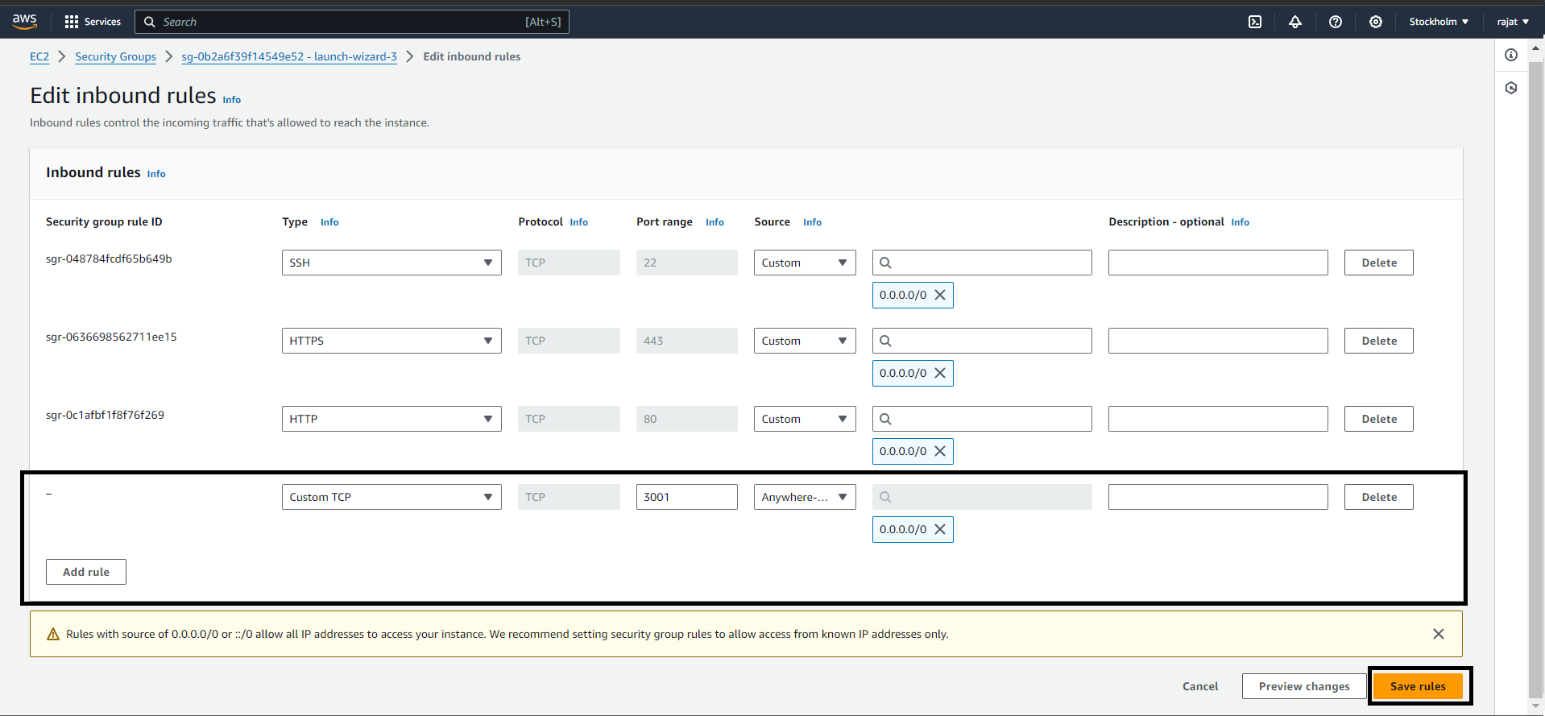Click the source search box for HTTP rule
Viewport: 1545px width, 716px height.
(x=982, y=419)
